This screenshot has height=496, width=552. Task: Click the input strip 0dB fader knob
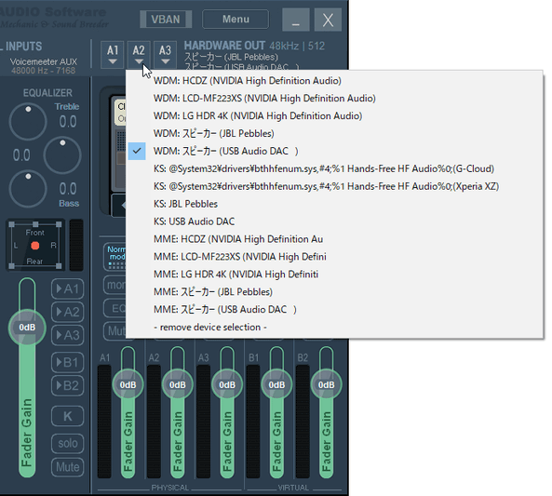click(x=27, y=328)
